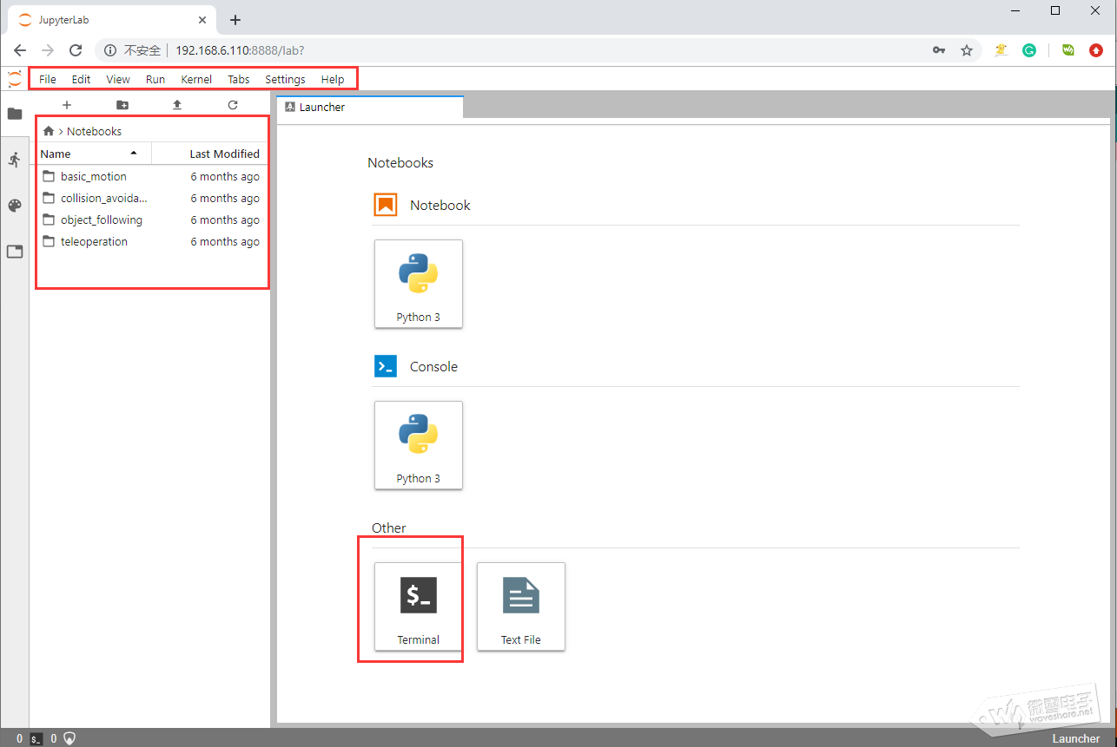Open the Commands palette sidebar icon
Screen dimensions: 1117x747
(x=14, y=206)
